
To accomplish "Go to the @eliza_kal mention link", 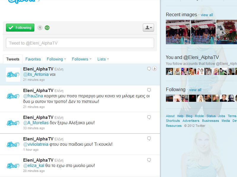I will tap(33, 165).
